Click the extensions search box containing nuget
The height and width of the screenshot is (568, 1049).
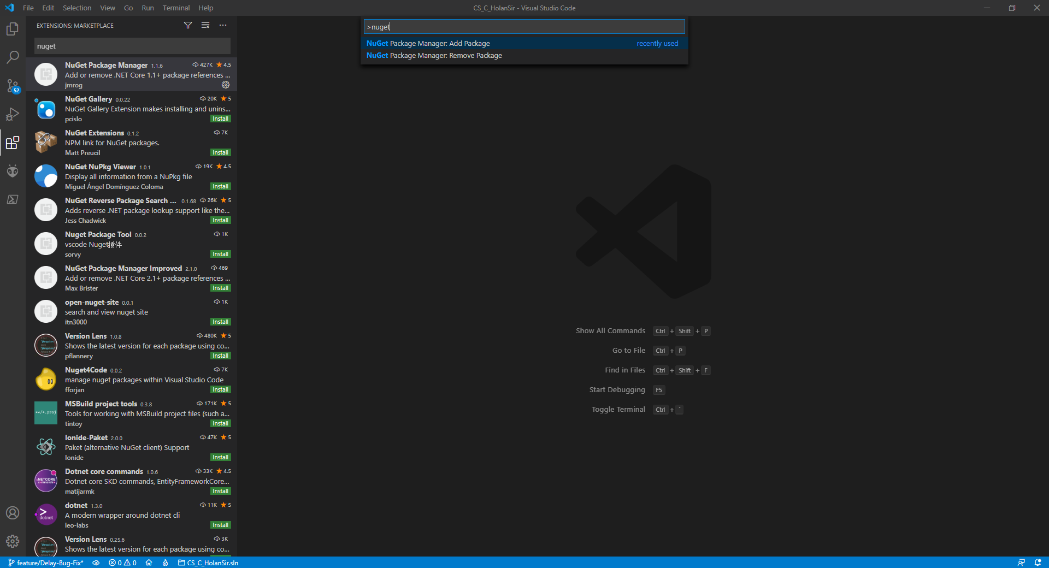[132, 46]
